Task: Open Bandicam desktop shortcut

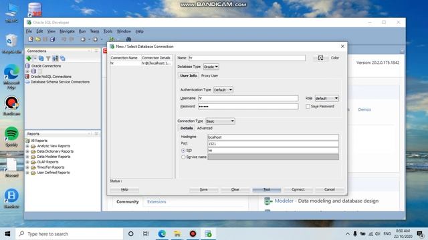Action: (x=11, y=106)
